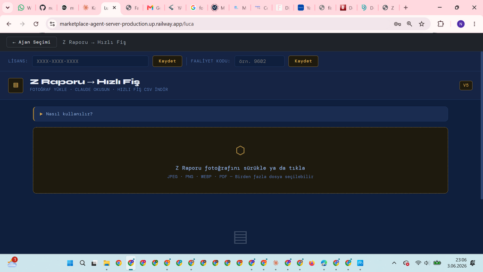Viewport: 483px width, 272px height.
Task: Show hidden system tray icons
Action: (394, 263)
